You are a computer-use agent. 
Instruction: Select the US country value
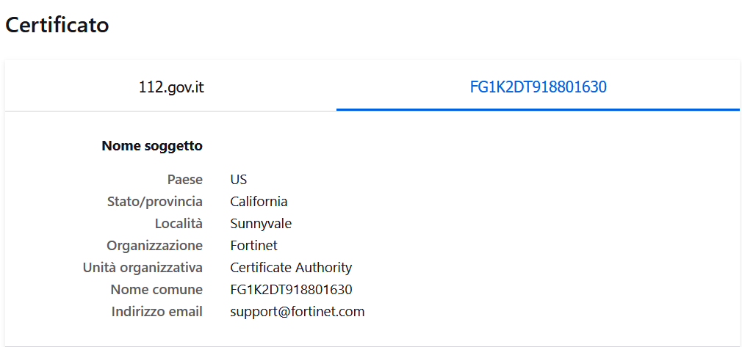point(239,180)
